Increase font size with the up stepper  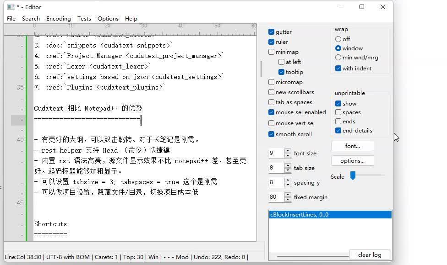[x=288, y=151]
